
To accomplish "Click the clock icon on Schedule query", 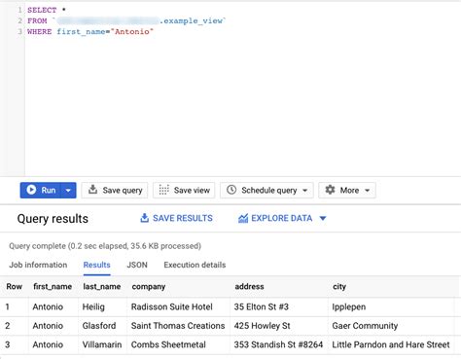I will click(x=231, y=190).
